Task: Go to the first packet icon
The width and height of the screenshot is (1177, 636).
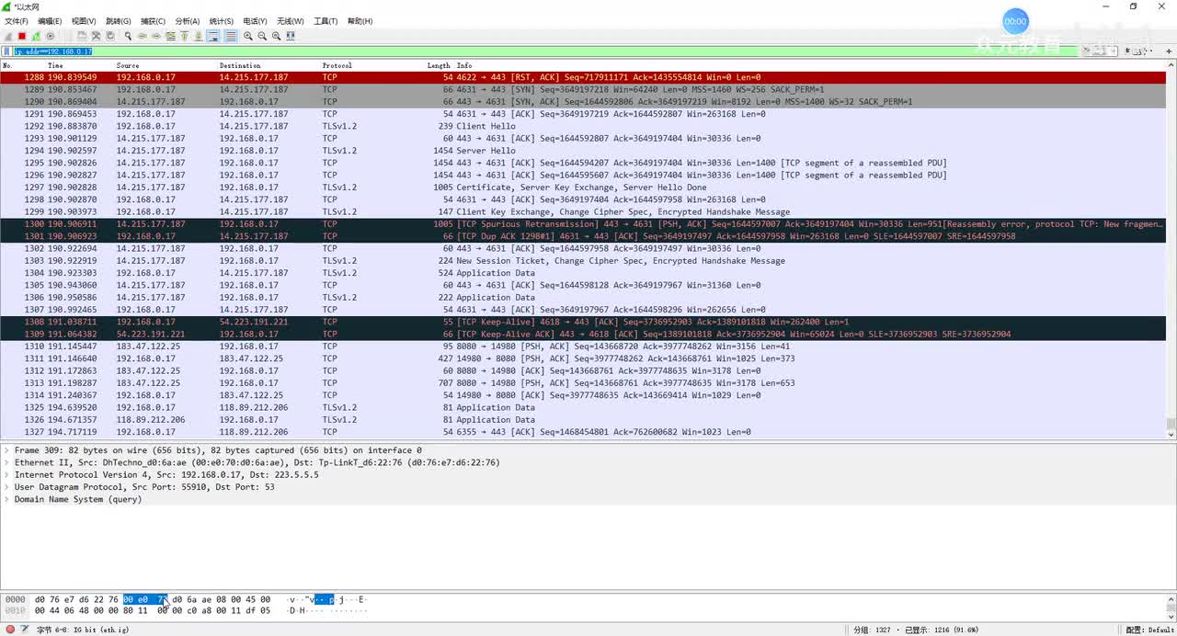Action: [184, 36]
